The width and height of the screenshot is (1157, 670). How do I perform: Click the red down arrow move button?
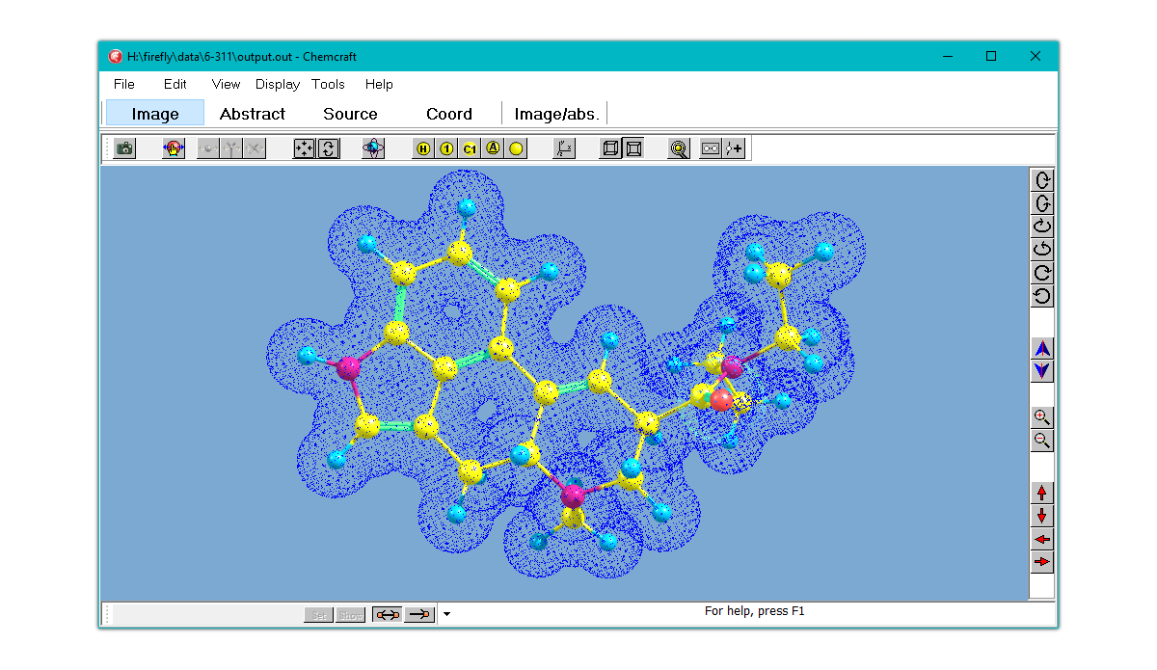point(1041,516)
